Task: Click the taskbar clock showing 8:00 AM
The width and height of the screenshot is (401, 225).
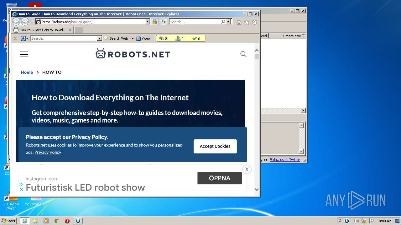Action: click(385, 221)
